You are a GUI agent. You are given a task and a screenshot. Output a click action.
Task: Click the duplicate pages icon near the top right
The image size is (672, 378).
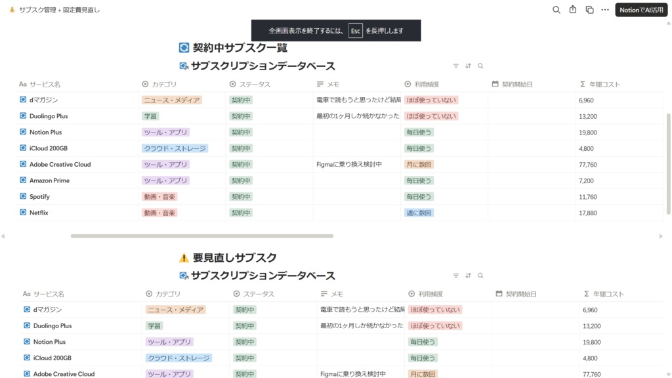(x=588, y=10)
